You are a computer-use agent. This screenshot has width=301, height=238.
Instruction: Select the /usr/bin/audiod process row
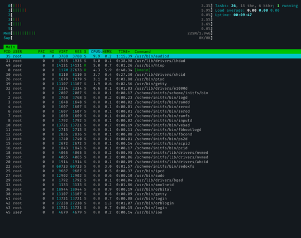click(151, 56)
